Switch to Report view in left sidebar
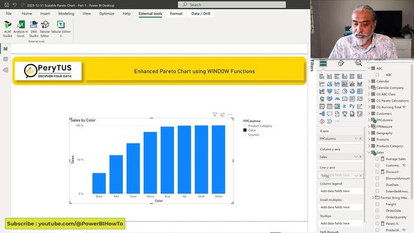The width and height of the screenshot is (414, 233). click(6, 49)
